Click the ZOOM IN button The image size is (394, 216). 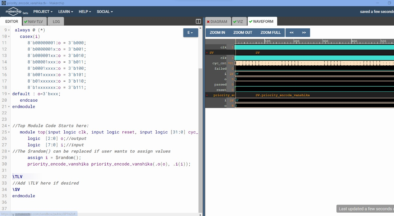[x=217, y=32]
